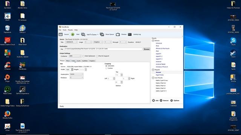Viewport: 241px width, 135px height.
Task: Adjust the Top crop stepper
Action: [x=122, y=75]
